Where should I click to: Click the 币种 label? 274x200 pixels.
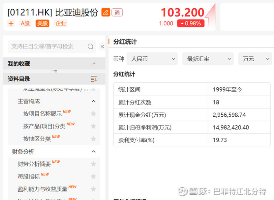pyautogui.click(x=119, y=59)
